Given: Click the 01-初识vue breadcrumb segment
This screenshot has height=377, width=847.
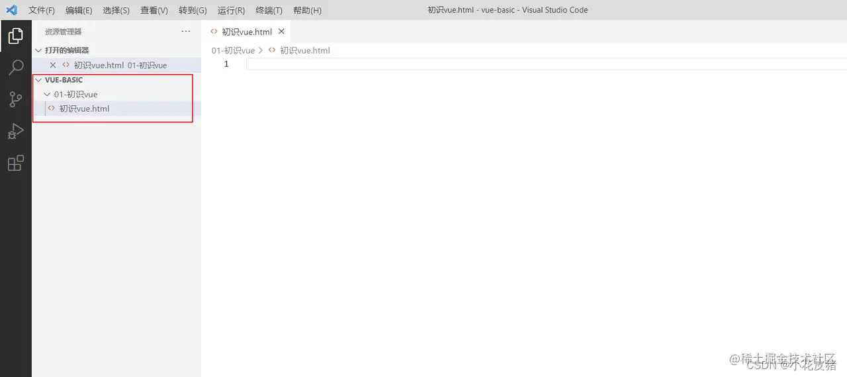Looking at the screenshot, I should point(233,50).
